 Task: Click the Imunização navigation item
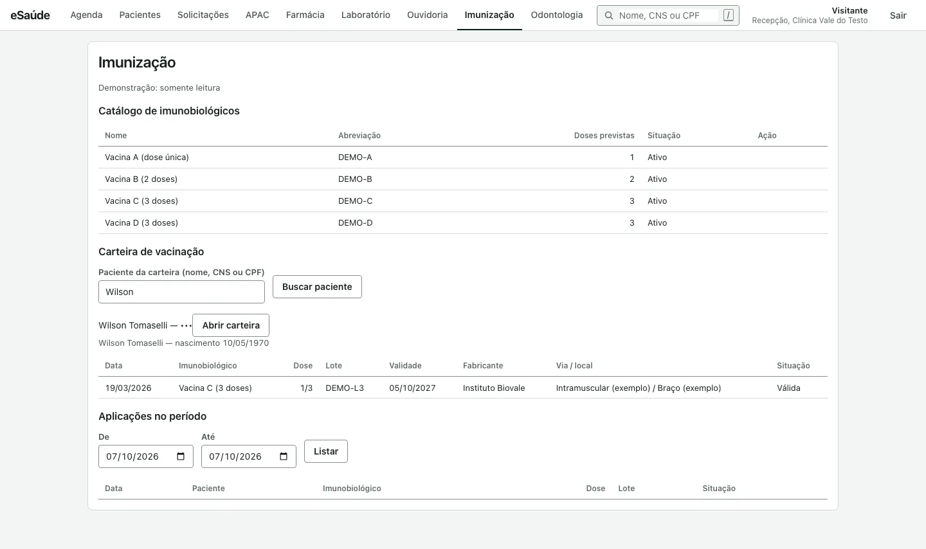coord(489,15)
